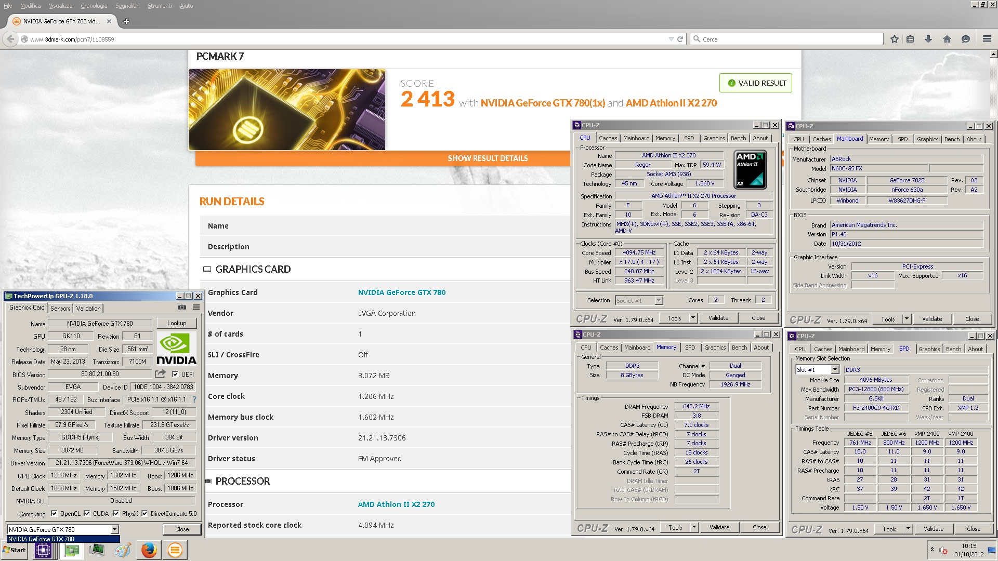Screen dimensions: 998x561
Task: Show hidden system tray icons
Action: click(x=932, y=550)
